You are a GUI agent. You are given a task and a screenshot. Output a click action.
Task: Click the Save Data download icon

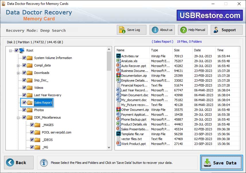click(x=208, y=163)
